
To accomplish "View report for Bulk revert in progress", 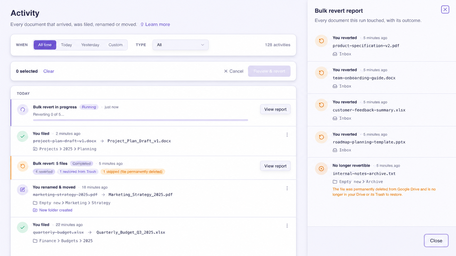I will click(275, 109).
